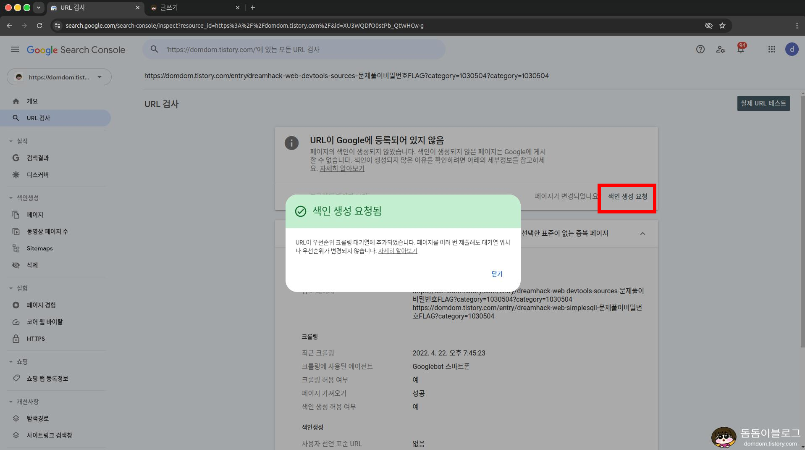Open users and permissions icon

721,50
